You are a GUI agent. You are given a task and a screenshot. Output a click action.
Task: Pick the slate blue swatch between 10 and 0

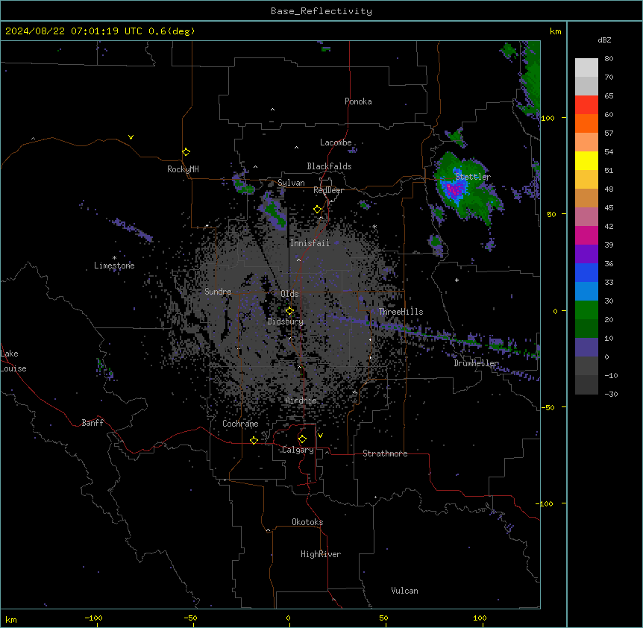(x=586, y=348)
